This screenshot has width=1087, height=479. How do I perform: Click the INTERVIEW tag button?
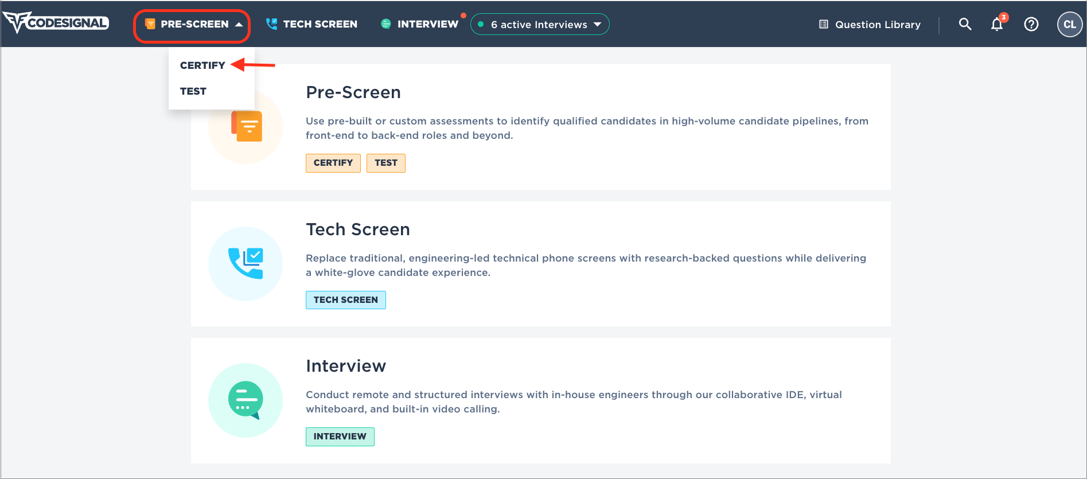coord(340,437)
